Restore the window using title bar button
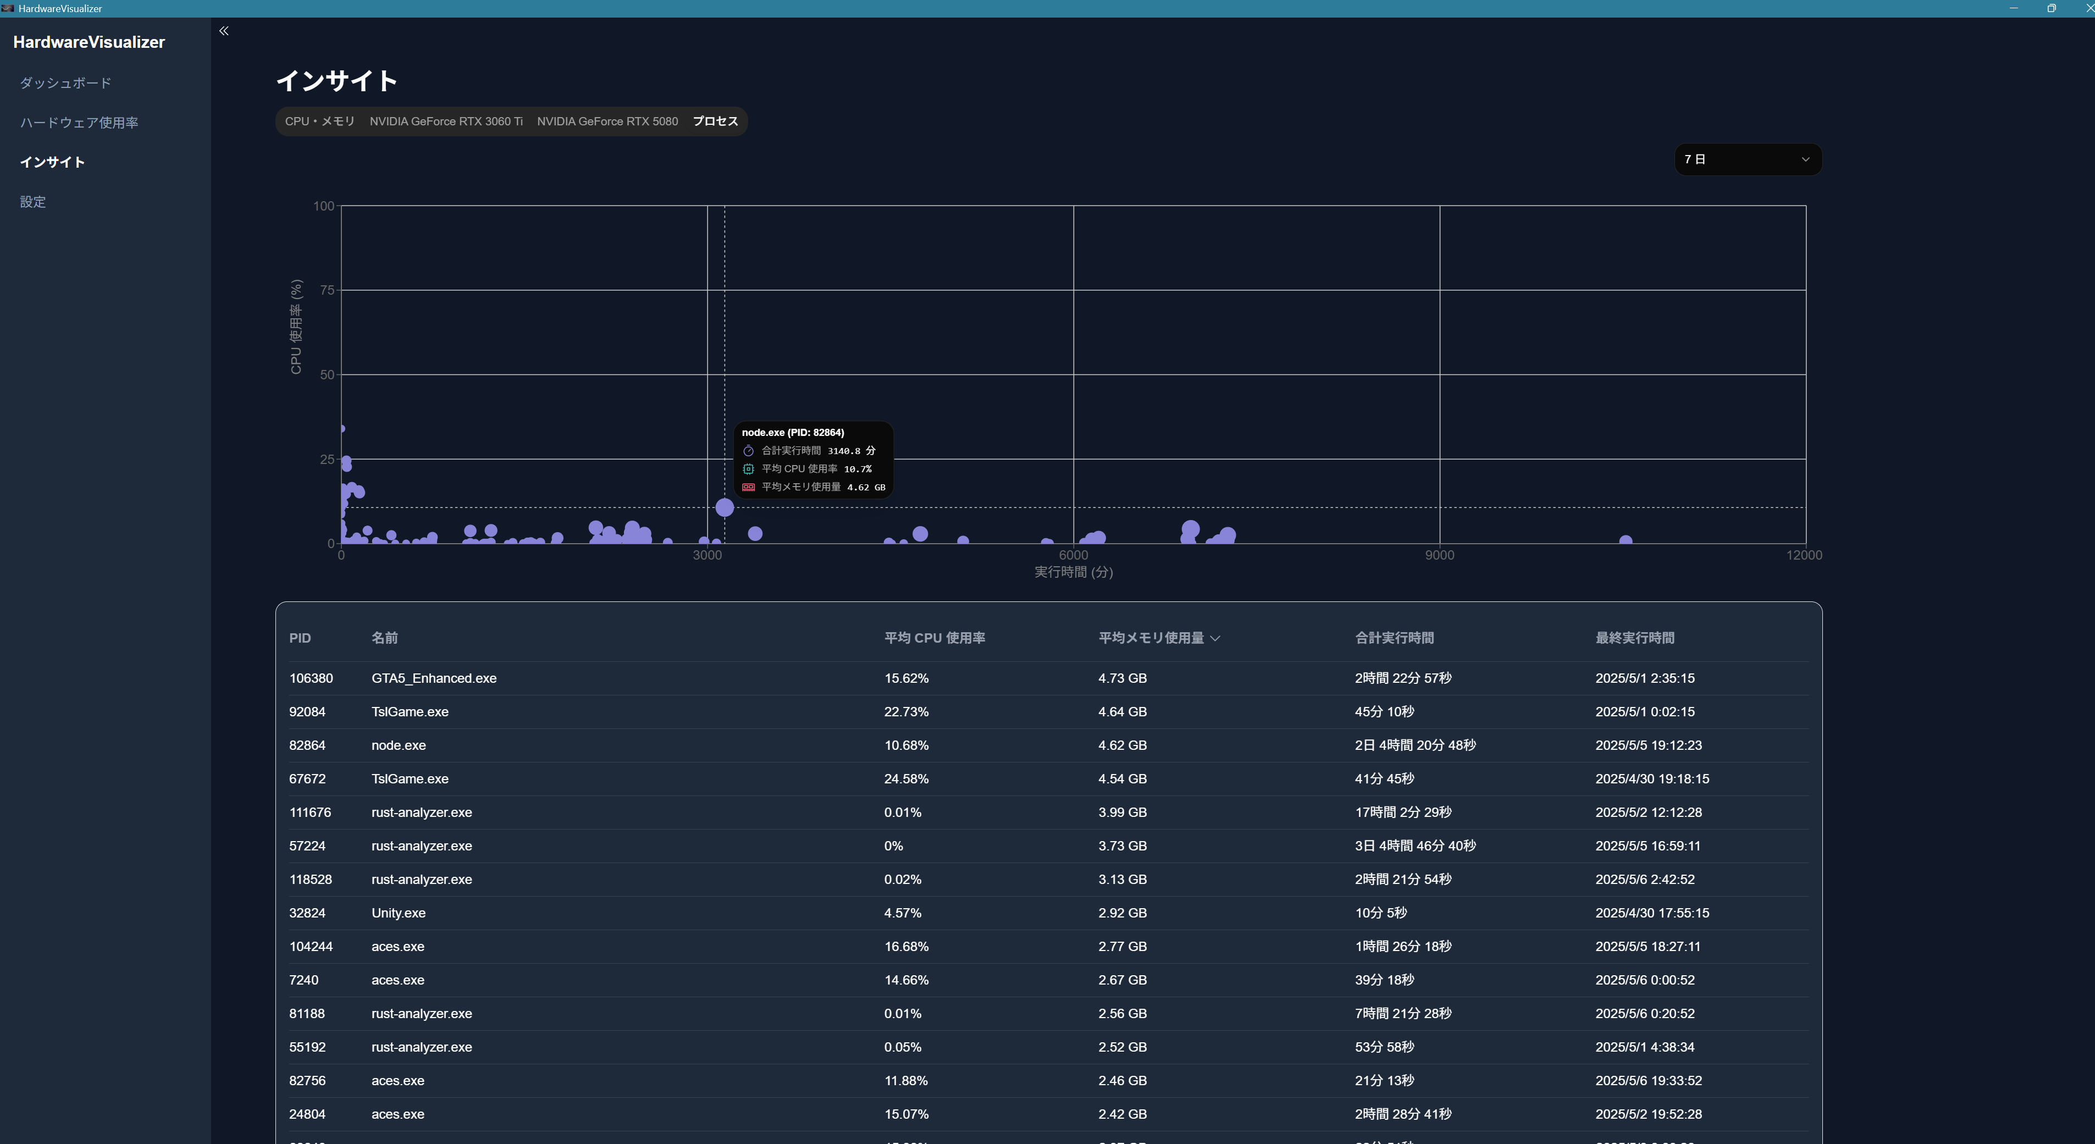Image resolution: width=2095 pixels, height=1144 pixels. [x=2051, y=8]
